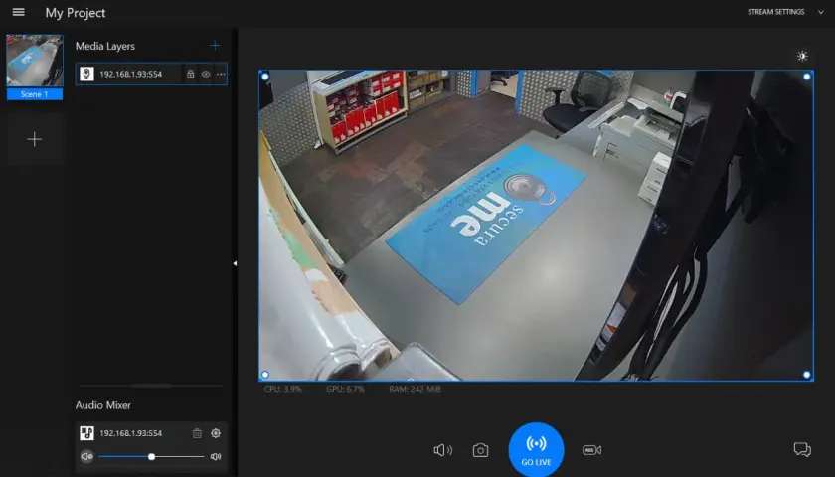Image resolution: width=835 pixels, height=477 pixels.
Task: Open more options for the 192.168.1.93:554 layer
Action: click(x=221, y=74)
